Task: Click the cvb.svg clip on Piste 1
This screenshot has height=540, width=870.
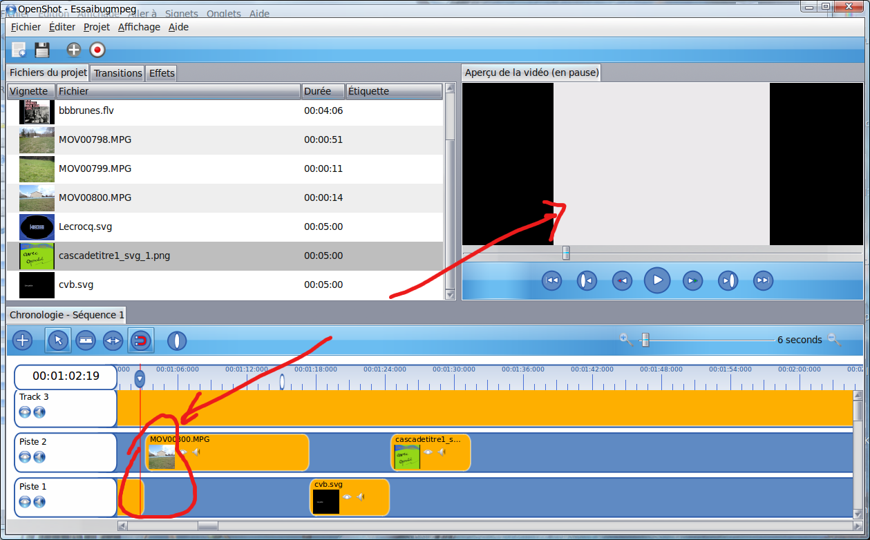Action: pos(350,497)
